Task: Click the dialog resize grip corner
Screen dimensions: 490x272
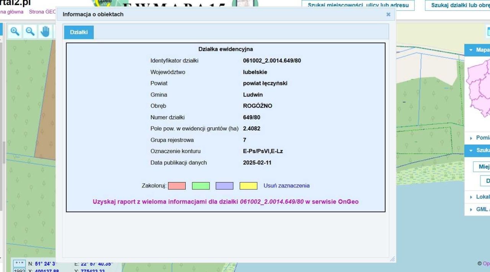Action: (392, 259)
